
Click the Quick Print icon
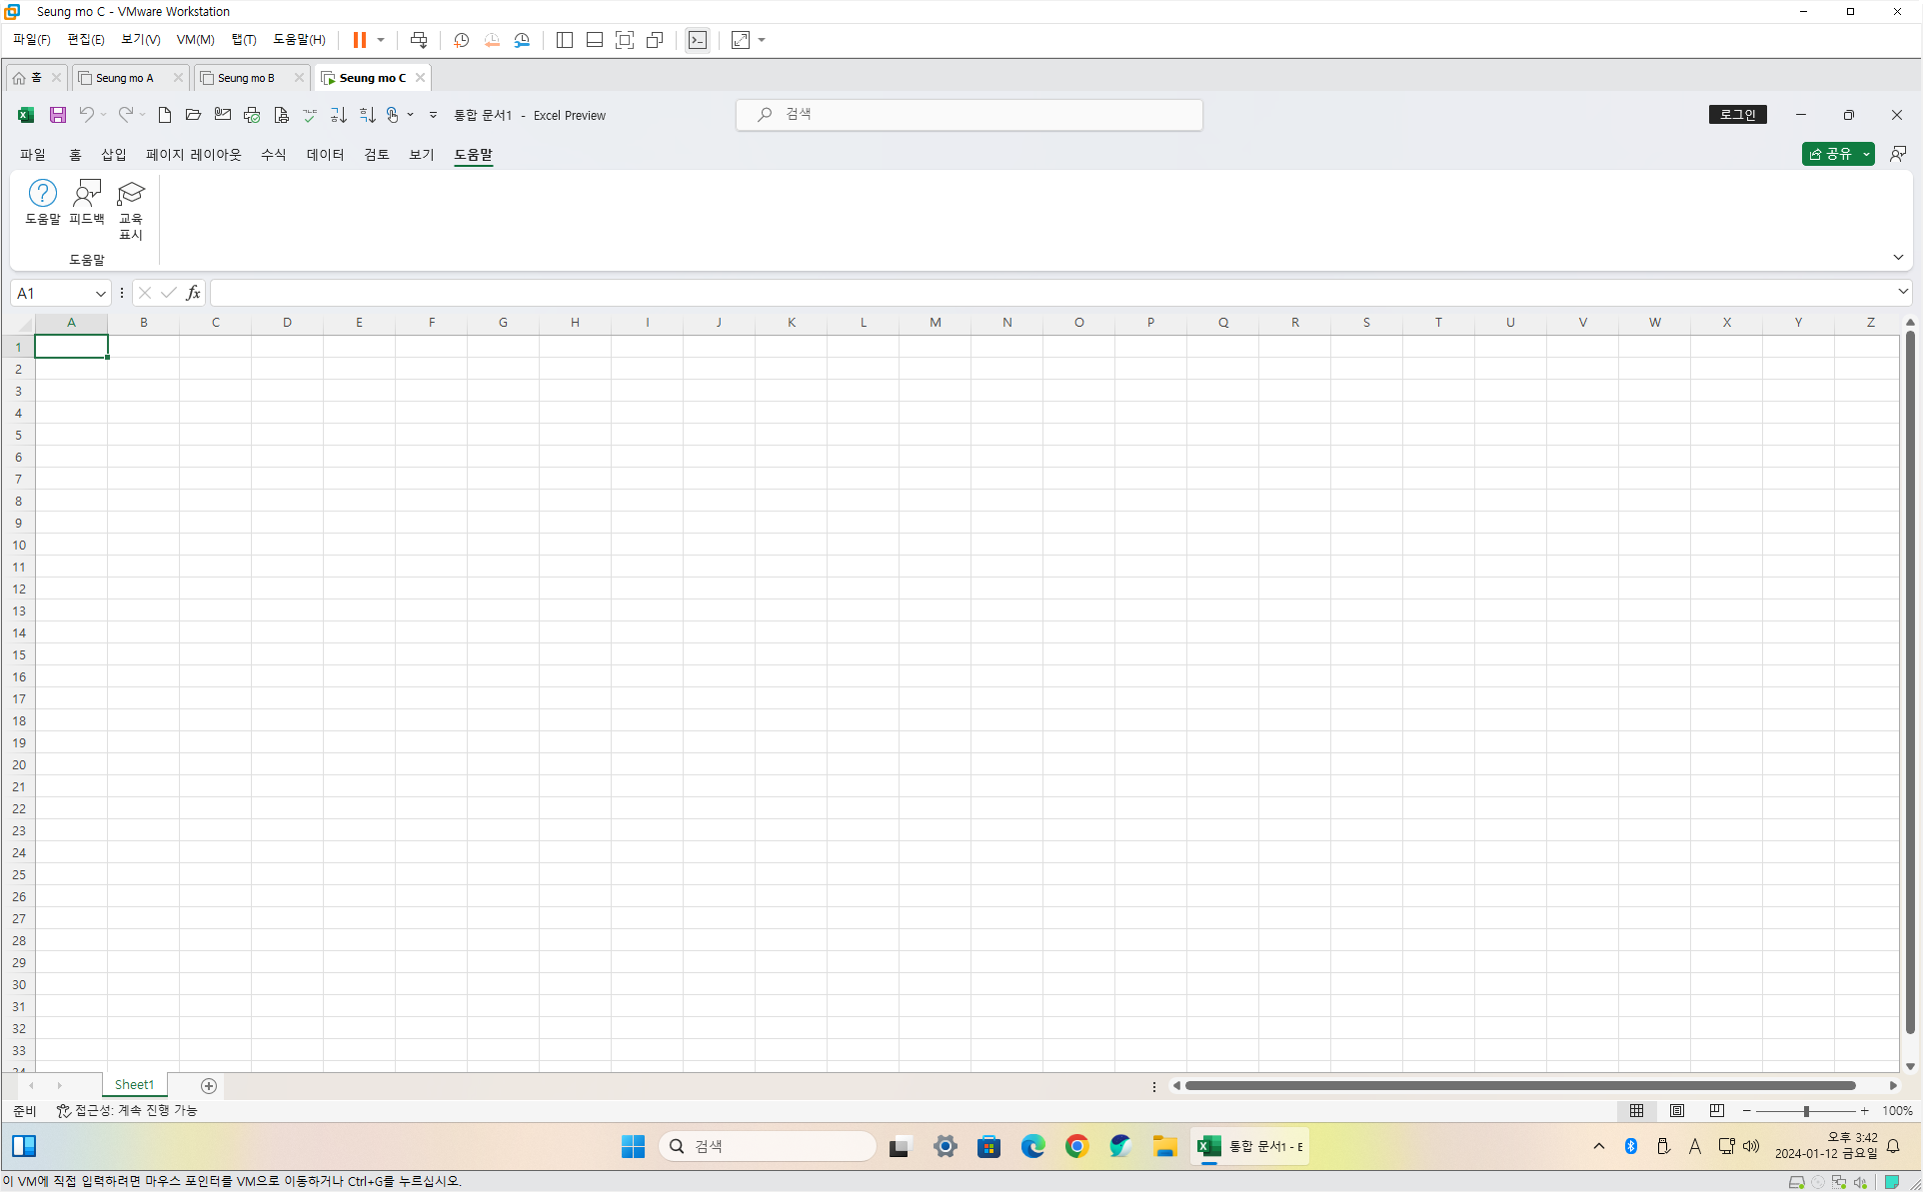click(x=252, y=115)
